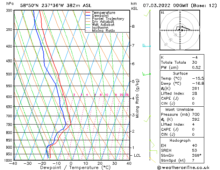Click the 950 hPa pressure label
The image size is (220, 170).
(x=10, y=154)
